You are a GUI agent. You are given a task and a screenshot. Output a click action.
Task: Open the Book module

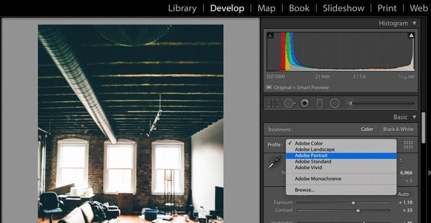click(299, 8)
